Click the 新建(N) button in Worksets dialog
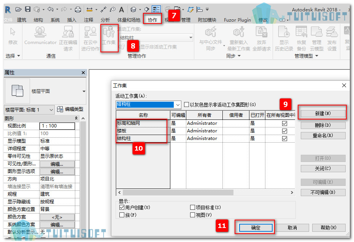The image size is (354, 242). [x=323, y=113]
